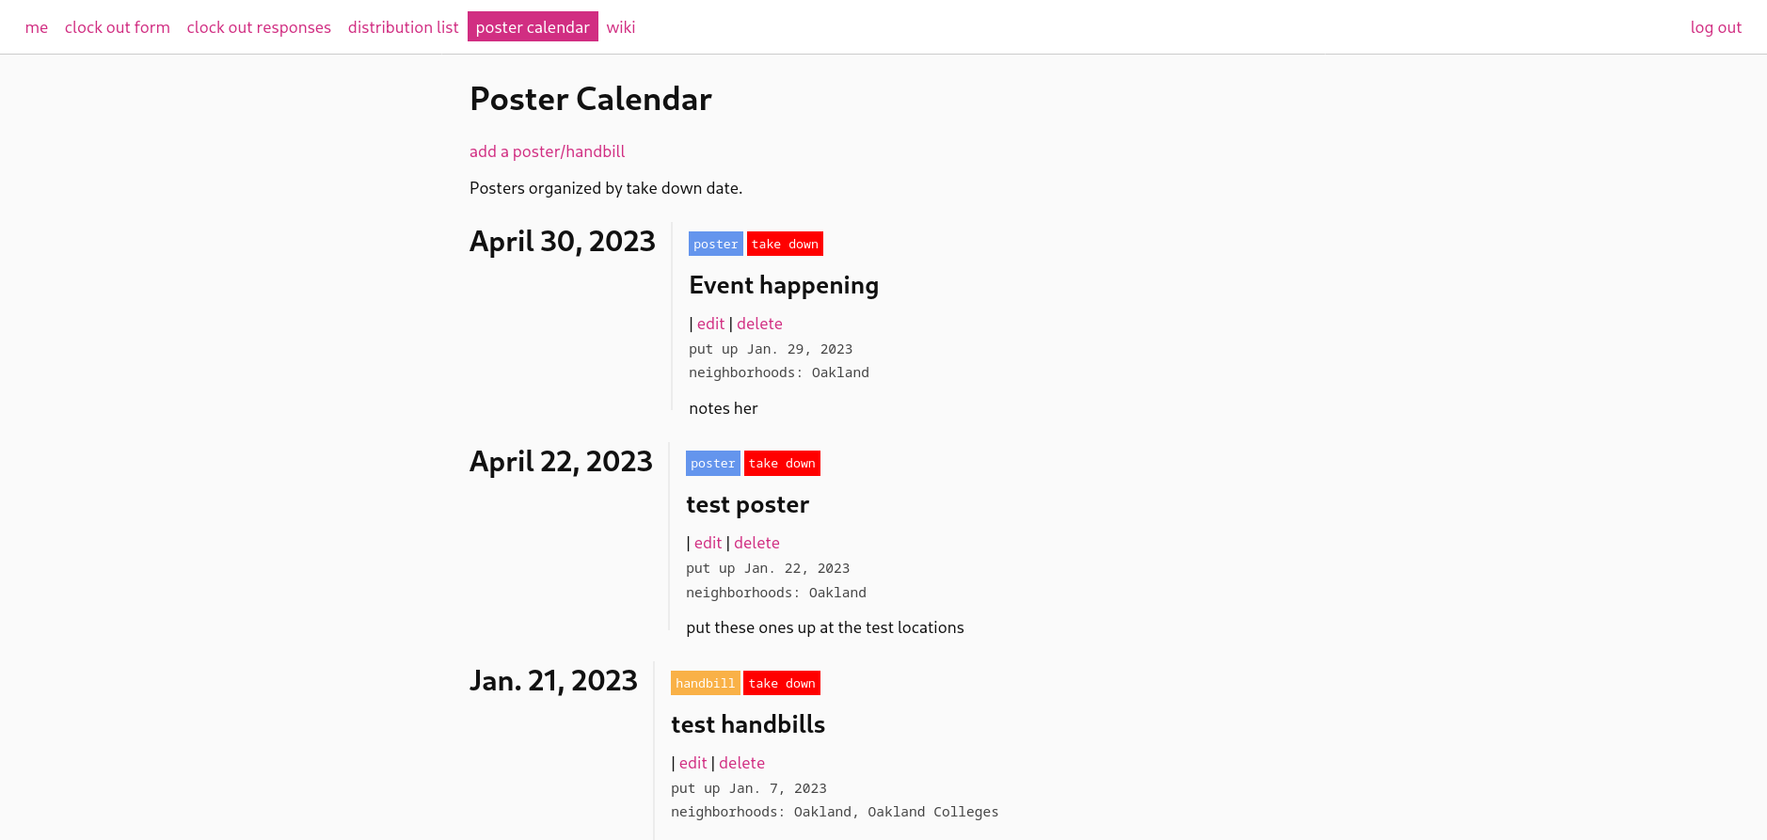
Task: Click the blue poster tag for Event happening
Action: click(716, 244)
